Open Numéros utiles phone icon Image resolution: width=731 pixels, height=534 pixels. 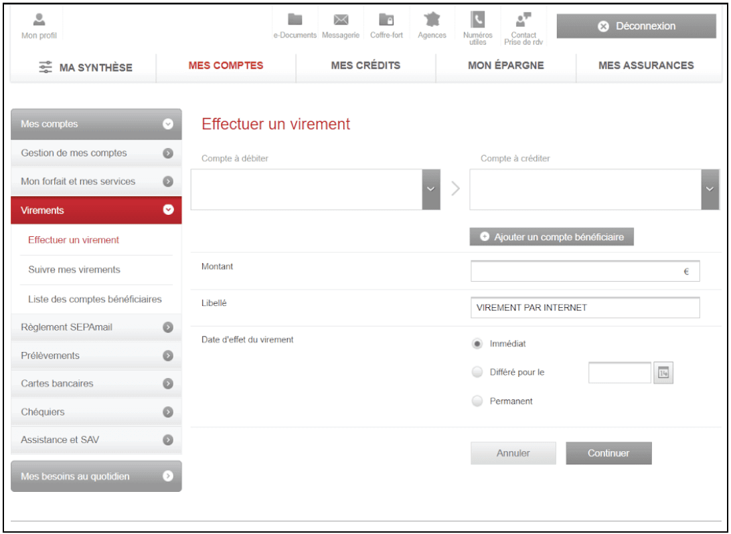coord(477,19)
